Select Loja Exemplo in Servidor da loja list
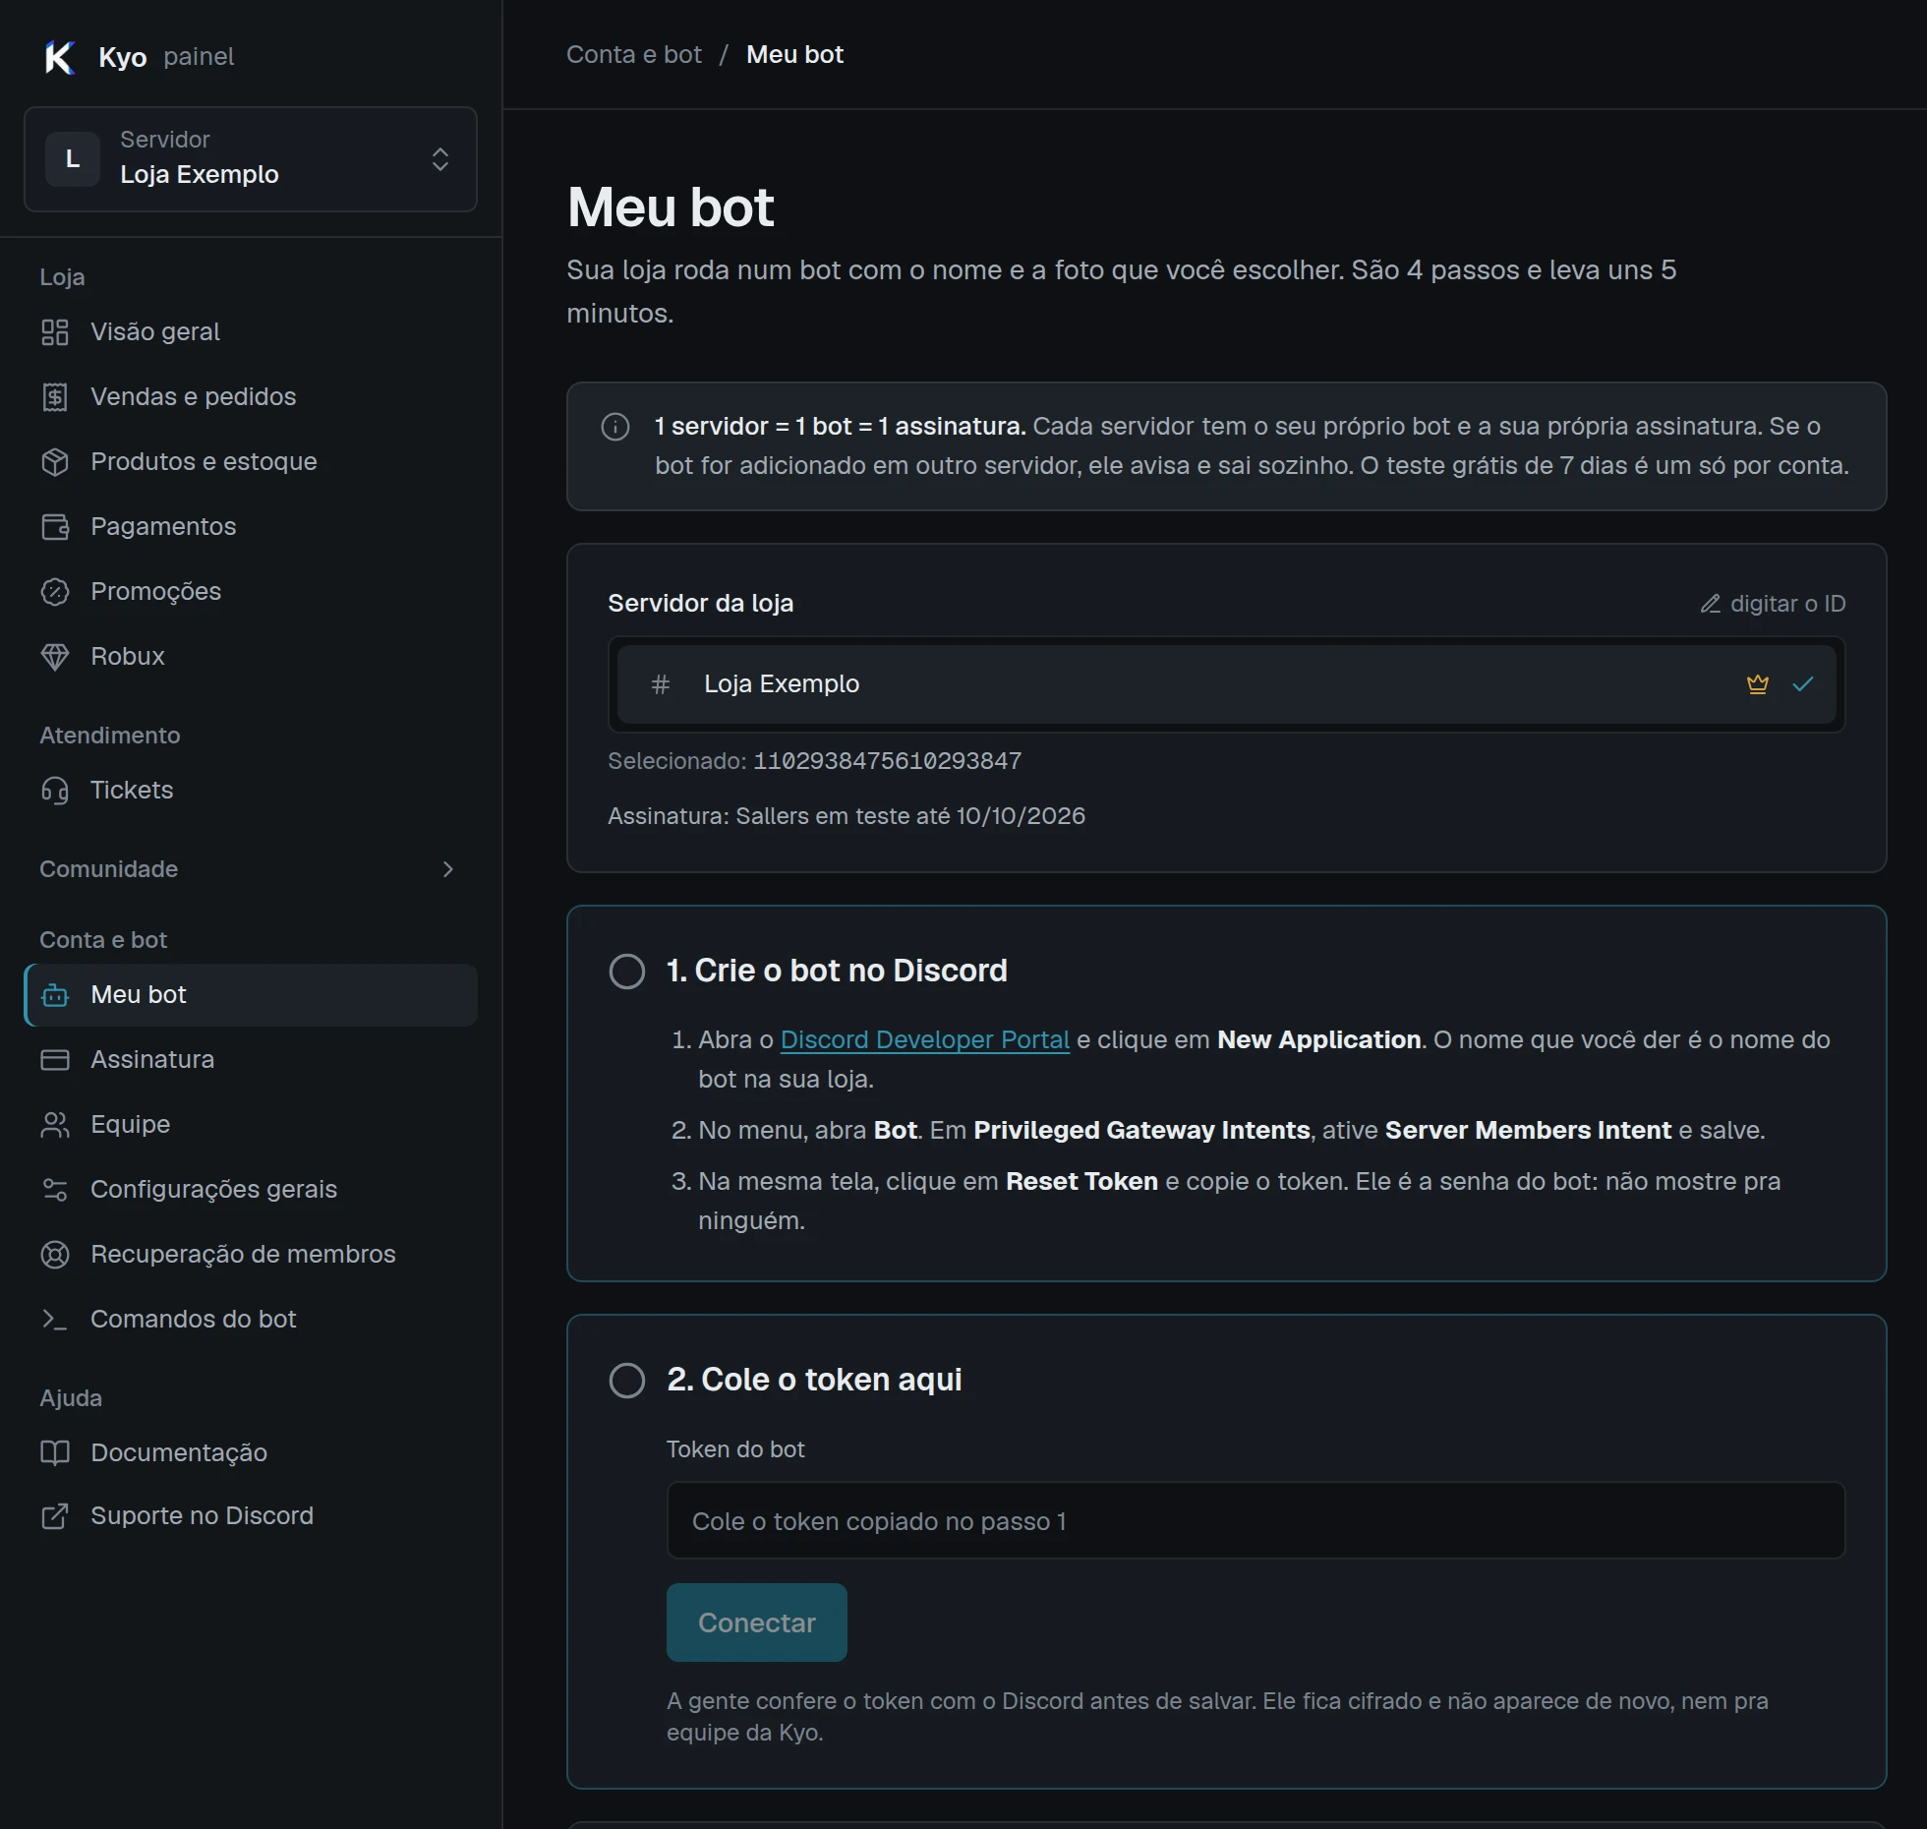 click(1227, 684)
